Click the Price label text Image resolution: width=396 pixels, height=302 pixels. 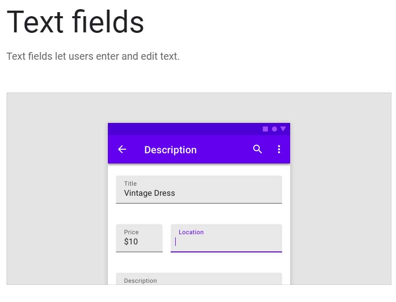tap(131, 232)
